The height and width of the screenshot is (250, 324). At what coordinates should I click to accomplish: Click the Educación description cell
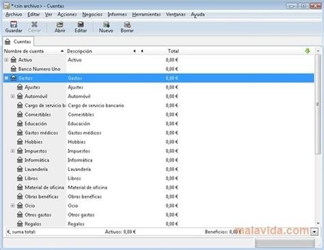pyautogui.click(x=79, y=123)
